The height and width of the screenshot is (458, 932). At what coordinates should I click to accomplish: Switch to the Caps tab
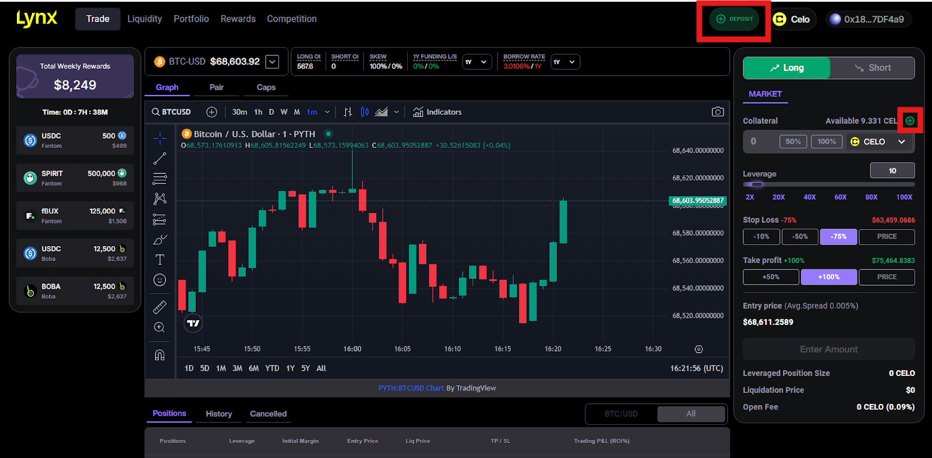(x=266, y=87)
